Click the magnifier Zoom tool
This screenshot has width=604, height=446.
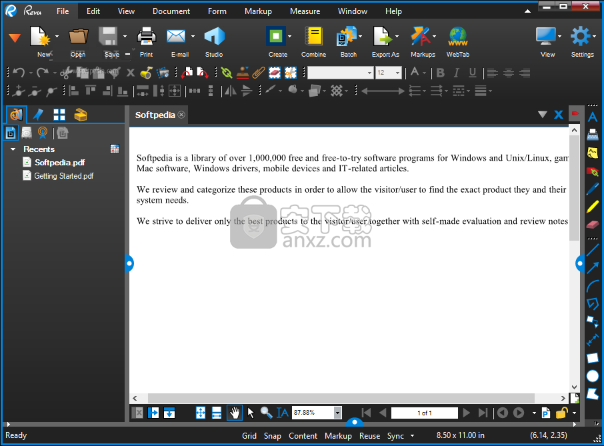point(266,413)
